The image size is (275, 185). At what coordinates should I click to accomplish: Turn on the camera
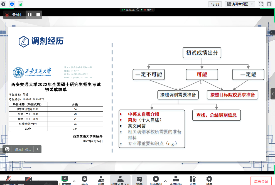[28, 179]
